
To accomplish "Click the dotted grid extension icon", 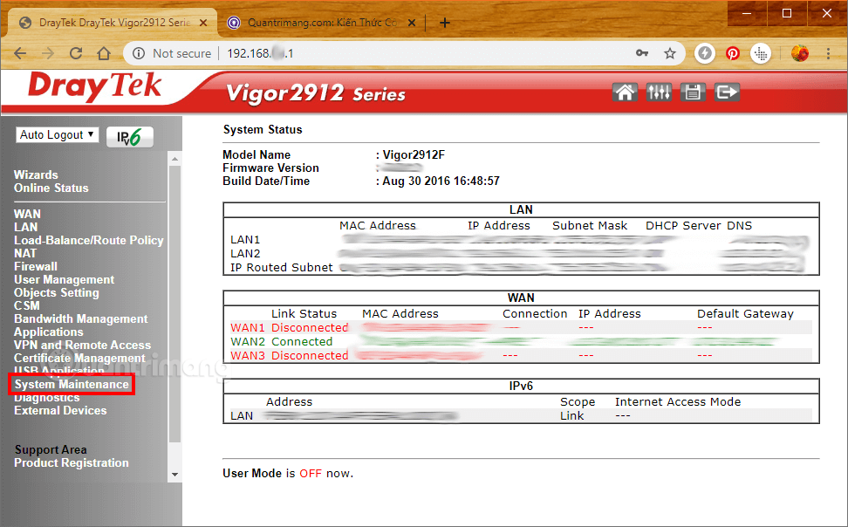I will tap(761, 53).
